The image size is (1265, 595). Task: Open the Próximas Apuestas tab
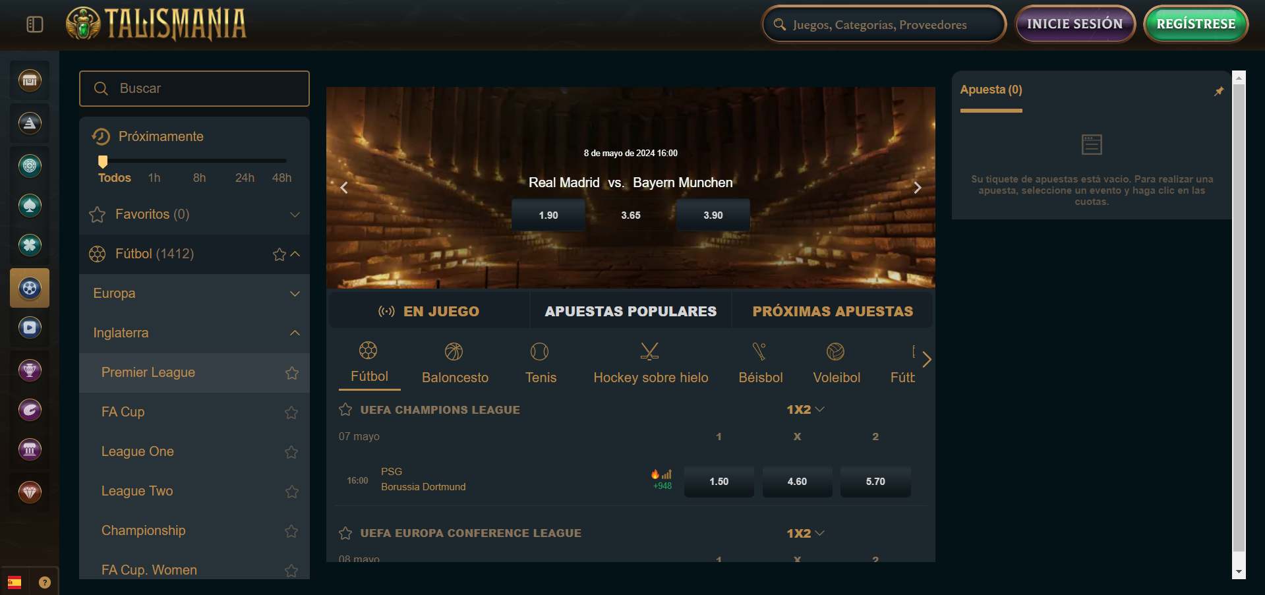tap(833, 311)
